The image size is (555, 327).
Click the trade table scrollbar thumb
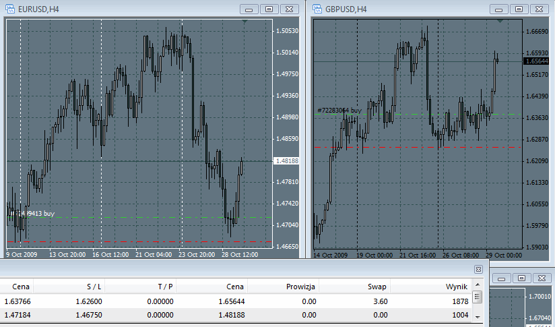click(x=478, y=297)
